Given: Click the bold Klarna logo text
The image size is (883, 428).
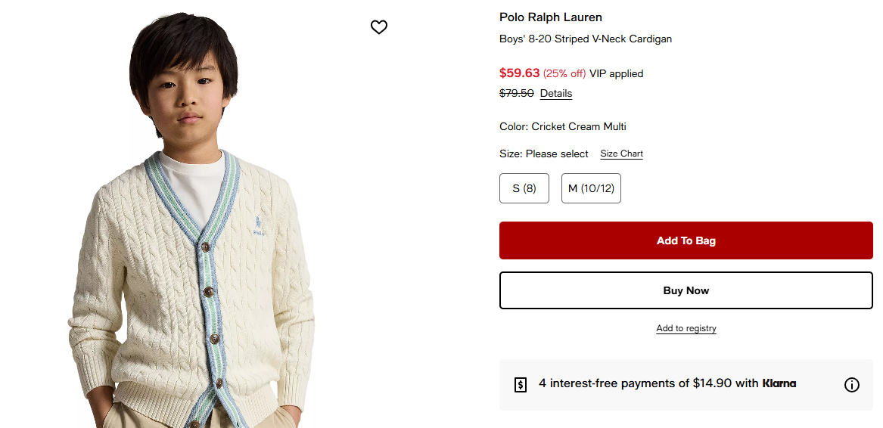Looking at the screenshot, I should coord(779,383).
